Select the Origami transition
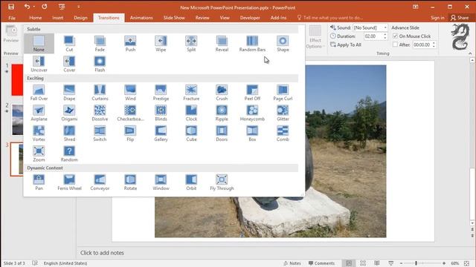 [x=69, y=113]
